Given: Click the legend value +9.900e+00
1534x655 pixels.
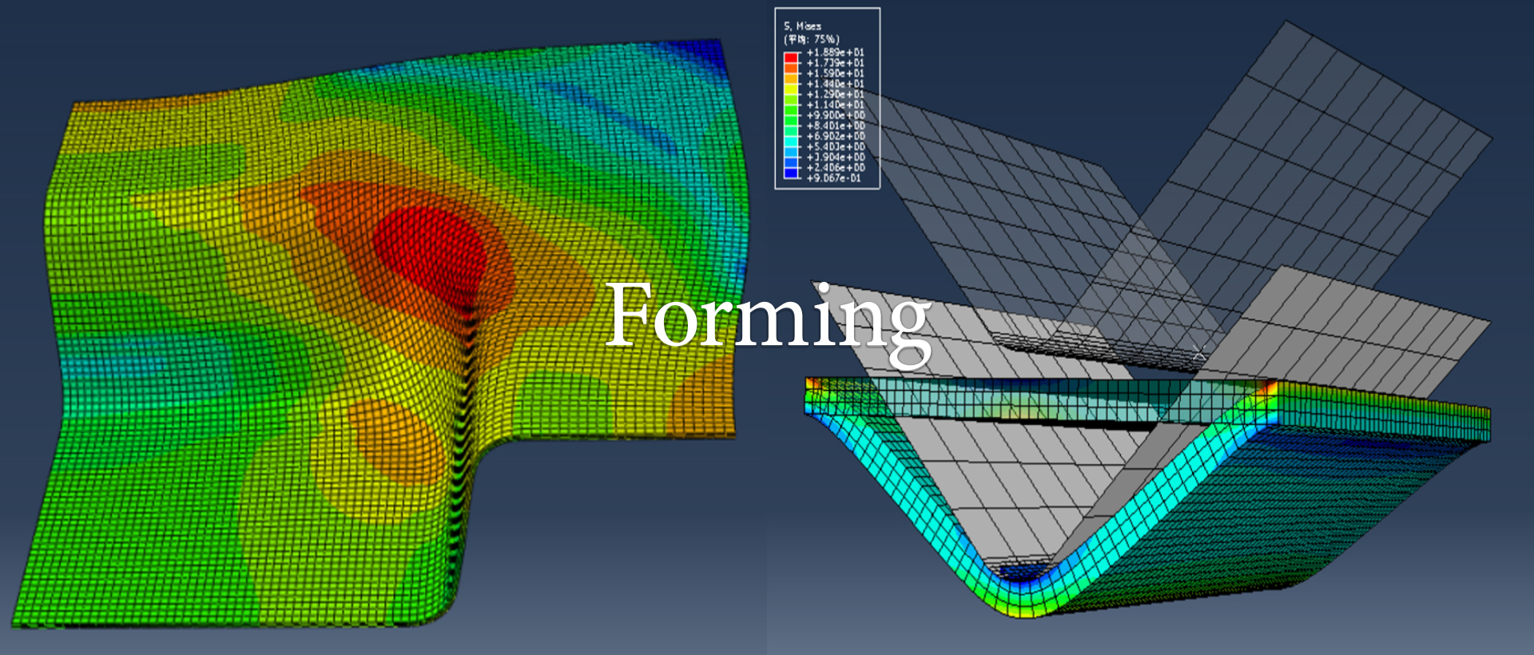Looking at the screenshot, I should point(836,115).
